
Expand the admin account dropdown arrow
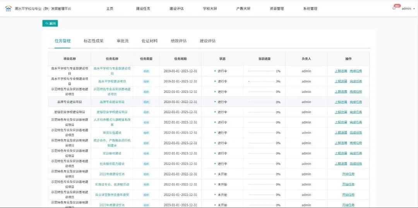click(414, 9)
